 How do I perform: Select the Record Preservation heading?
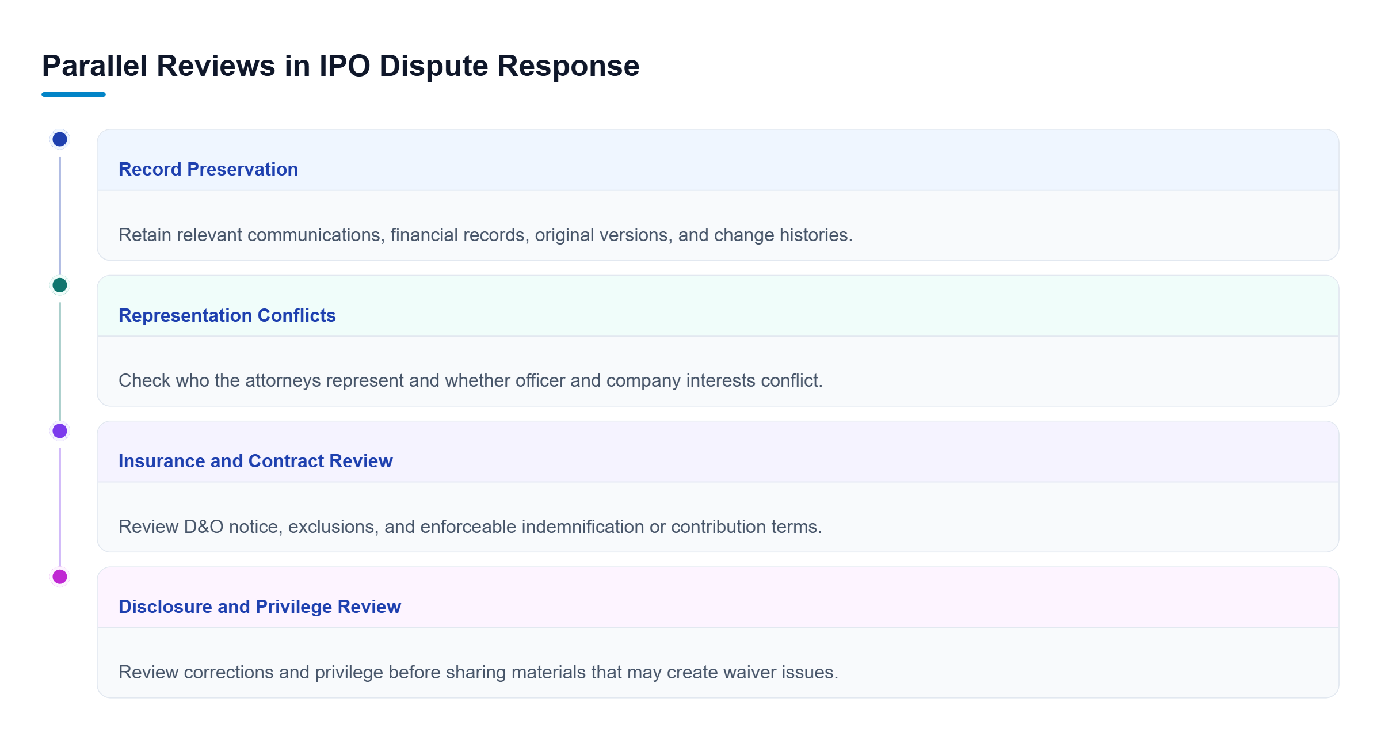pyautogui.click(x=208, y=169)
